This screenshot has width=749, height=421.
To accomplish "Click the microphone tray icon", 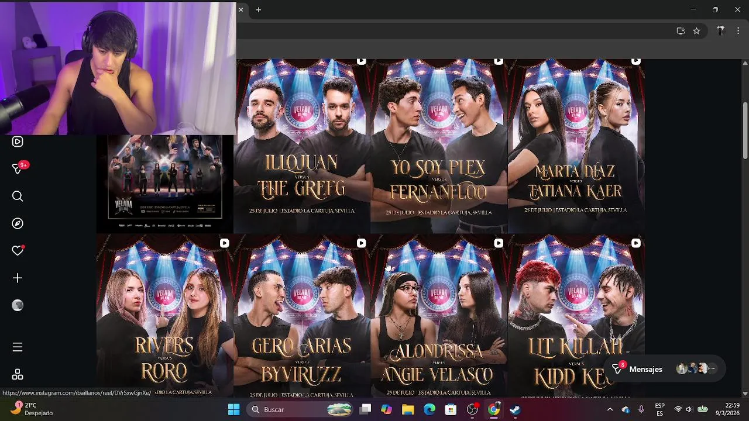I will (641, 409).
